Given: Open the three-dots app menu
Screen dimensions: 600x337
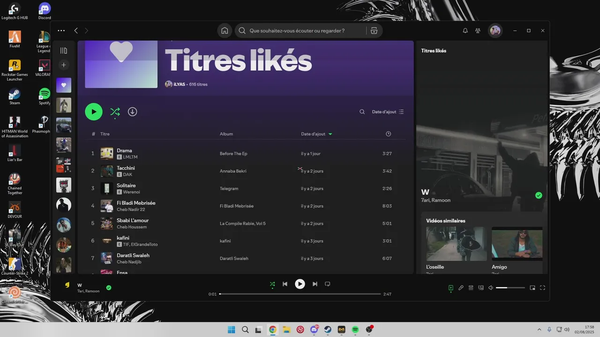Looking at the screenshot, I should 61,30.
